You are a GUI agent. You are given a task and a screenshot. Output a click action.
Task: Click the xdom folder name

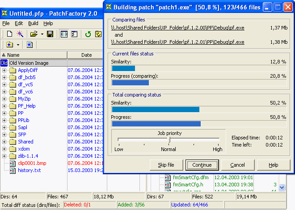pyautogui.click(x=24, y=149)
